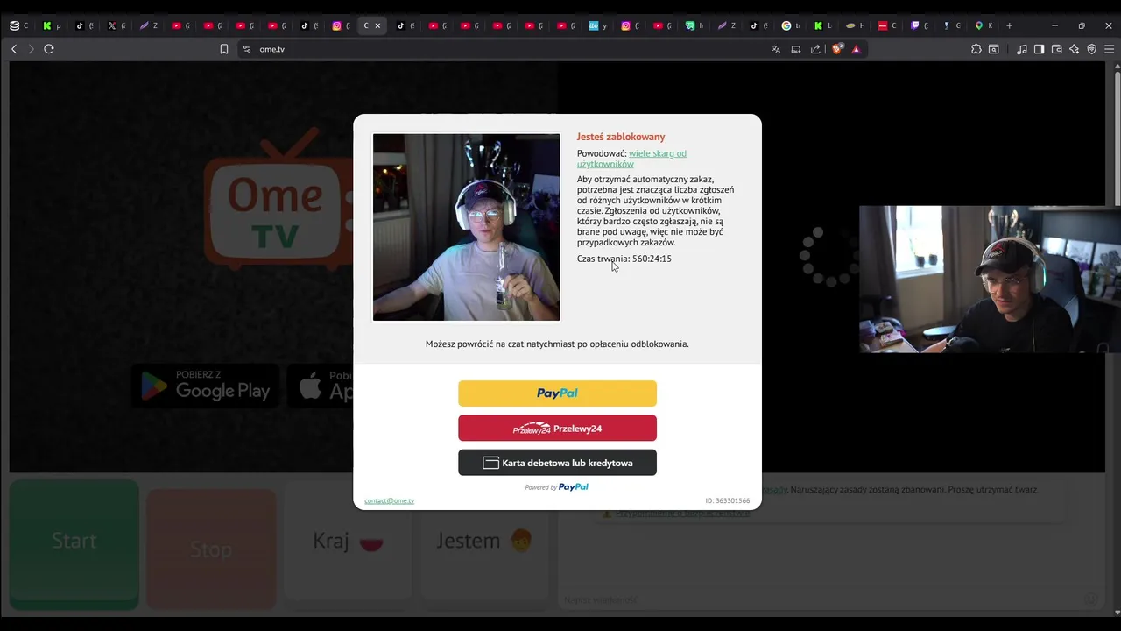Screen dimensions: 1121x631
Task: Click the 'Czas trwania: 560:24:15' text
Action: (624, 259)
